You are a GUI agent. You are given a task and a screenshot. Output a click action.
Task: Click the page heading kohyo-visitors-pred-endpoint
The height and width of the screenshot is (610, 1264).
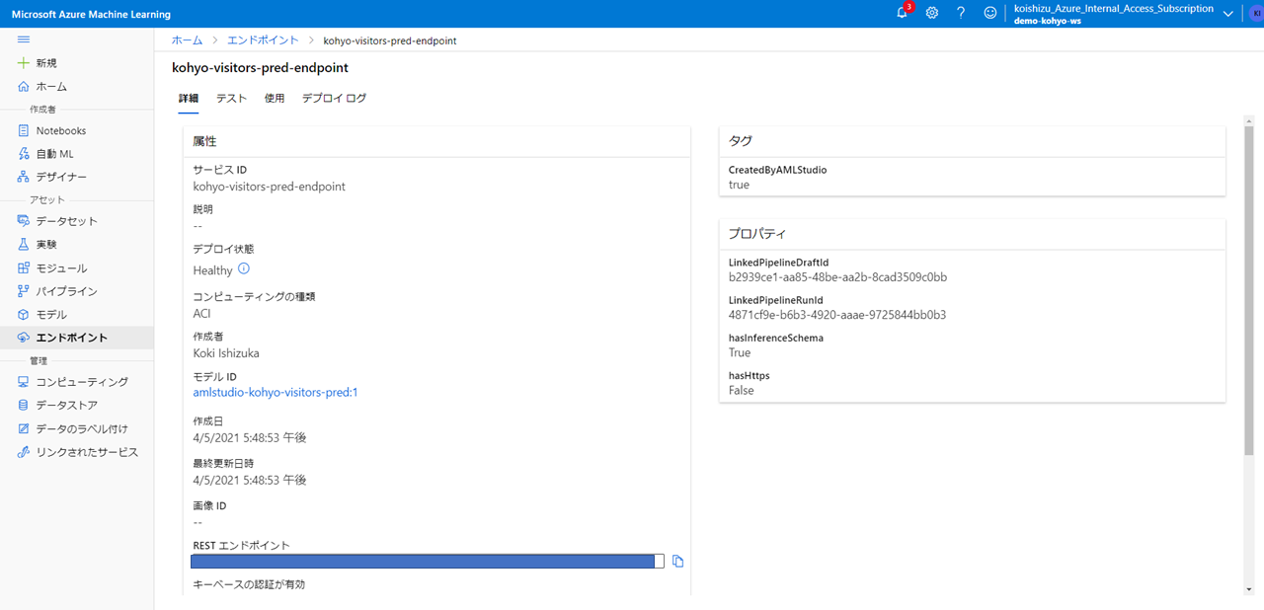[260, 68]
